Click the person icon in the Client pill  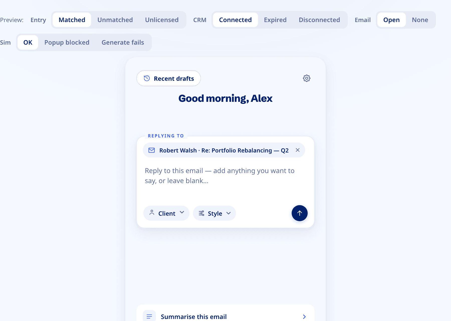(x=152, y=213)
